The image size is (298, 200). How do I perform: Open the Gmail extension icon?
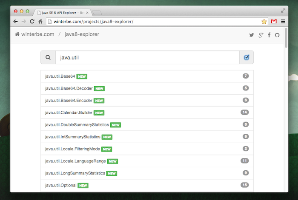pyautogui.click(x=274, y=21)
